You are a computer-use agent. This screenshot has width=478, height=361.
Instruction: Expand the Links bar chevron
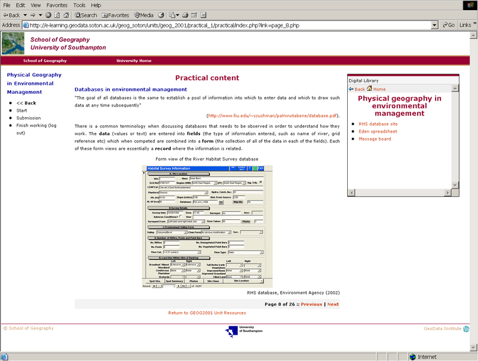pos(474,23)
